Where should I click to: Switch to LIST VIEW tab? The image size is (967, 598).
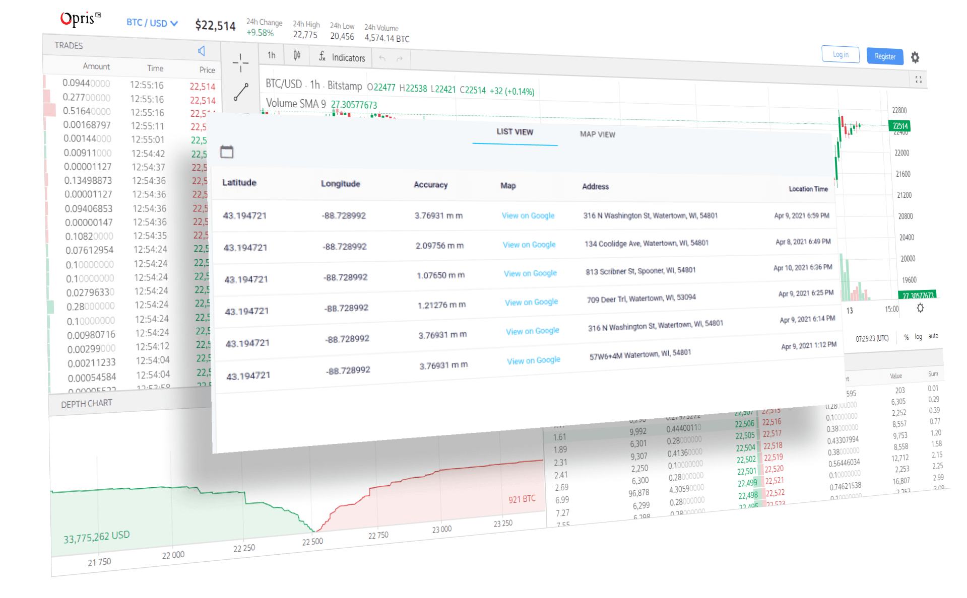[x=514, y=132]
